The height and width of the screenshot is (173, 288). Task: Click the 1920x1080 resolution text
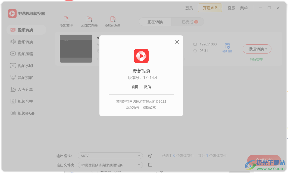click(x=208, y=44)
